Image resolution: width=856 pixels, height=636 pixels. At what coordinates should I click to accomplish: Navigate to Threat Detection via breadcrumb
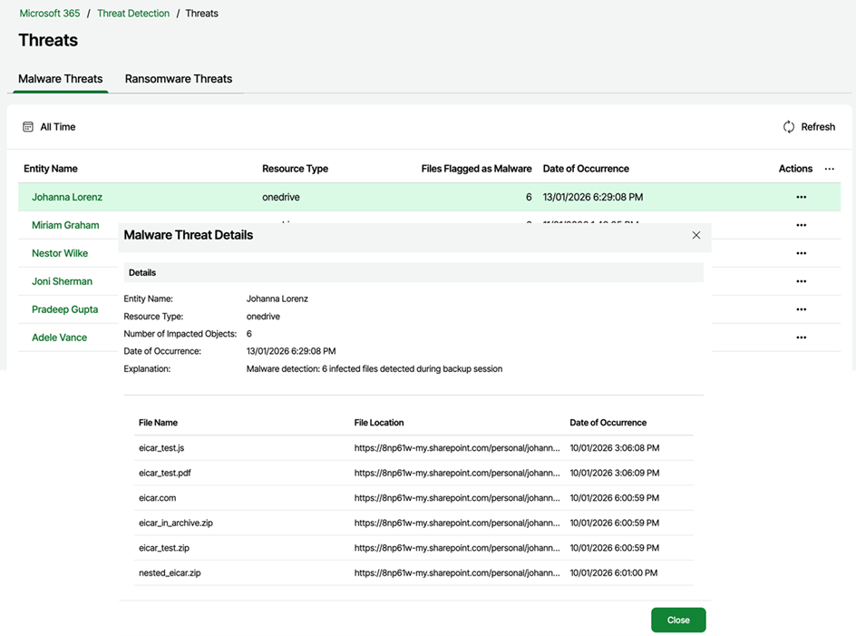click(x=133, y=13)
